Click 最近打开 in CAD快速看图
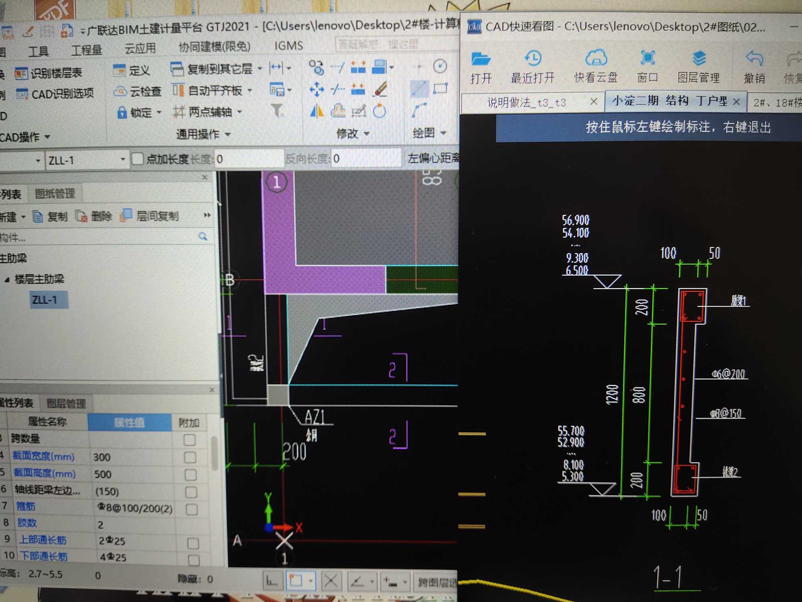802x602 pixels. 533,67
